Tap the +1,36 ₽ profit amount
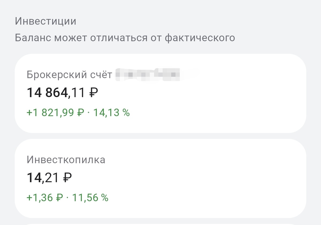 click(41, 198)
